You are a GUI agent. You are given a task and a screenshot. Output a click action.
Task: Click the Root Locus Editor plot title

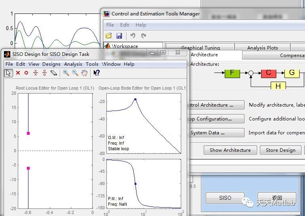click(55, 88)
